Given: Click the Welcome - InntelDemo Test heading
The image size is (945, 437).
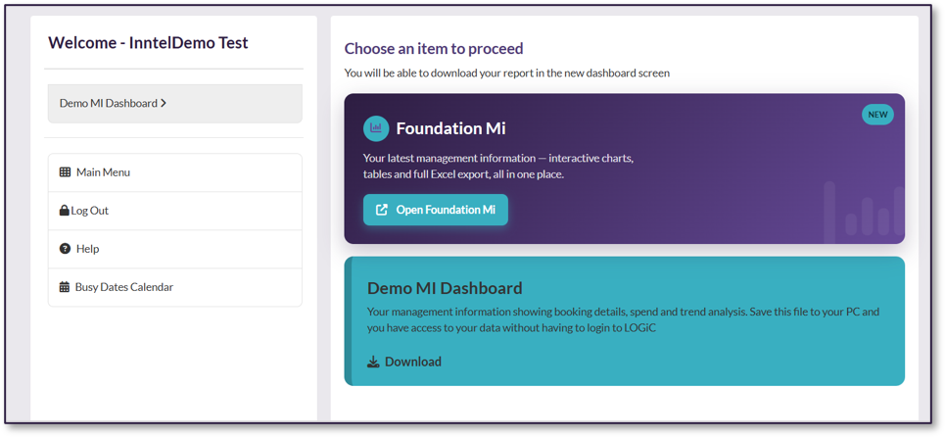Looking at the screenshot, I should [148, 43].
